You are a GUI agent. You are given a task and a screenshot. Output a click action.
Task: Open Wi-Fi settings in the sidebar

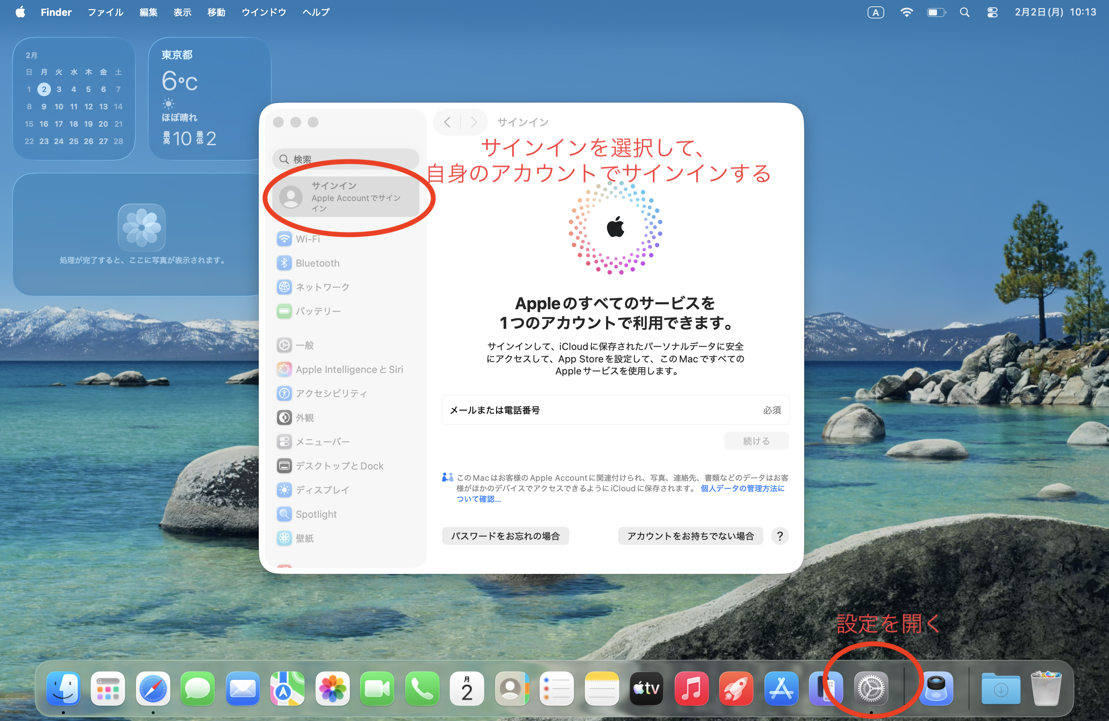coord(346,239)
